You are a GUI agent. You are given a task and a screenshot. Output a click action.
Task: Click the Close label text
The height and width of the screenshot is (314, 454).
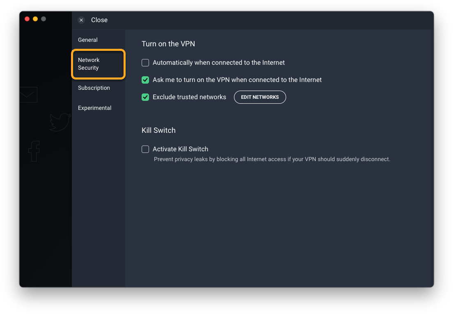click(x=99, y=20)
